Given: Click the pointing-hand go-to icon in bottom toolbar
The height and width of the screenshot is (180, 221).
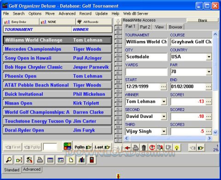Looking at the screenshot, I should point(19,160).
